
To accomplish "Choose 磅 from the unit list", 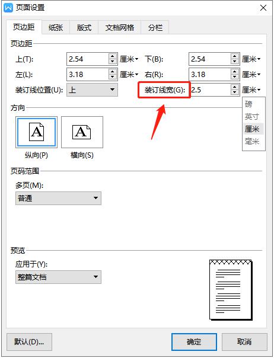I will coord(248,104).
